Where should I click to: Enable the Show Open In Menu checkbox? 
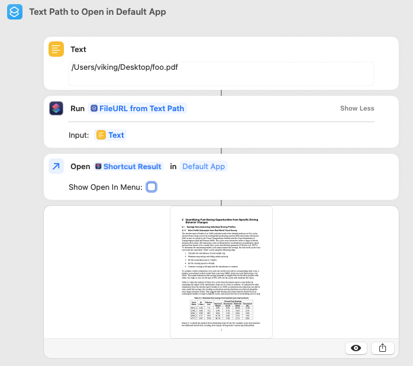151,187
